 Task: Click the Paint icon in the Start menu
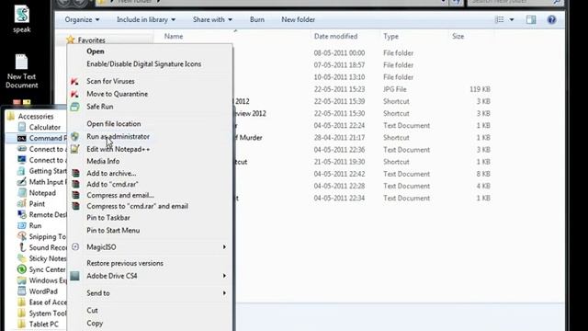(22, 204)
